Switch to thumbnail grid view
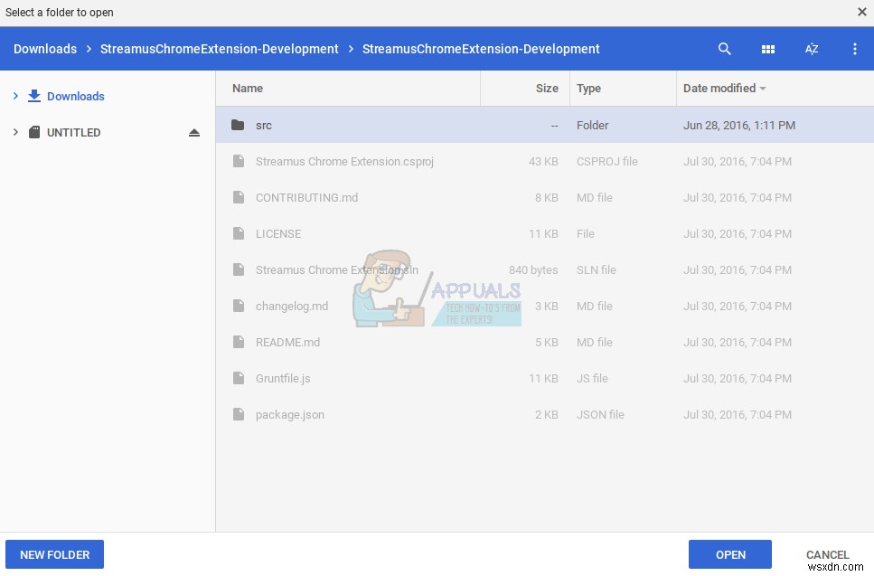This screenshot has height=576, width=874. coord(767,49)
